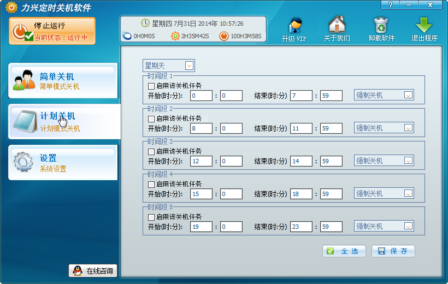
Task: Click end minute field of 时间段 5
Action: point(331,227)
